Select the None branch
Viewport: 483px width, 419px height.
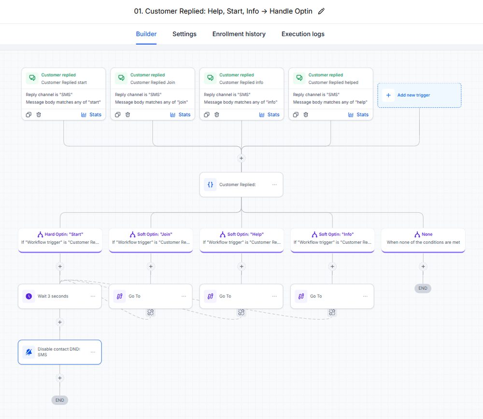tap(423, 240)
